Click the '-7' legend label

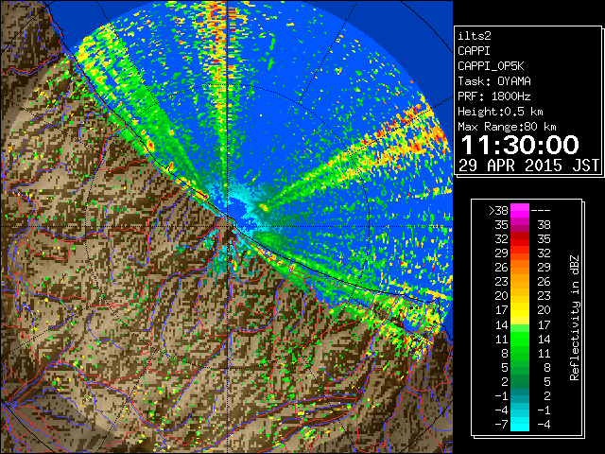pos(501,424)
